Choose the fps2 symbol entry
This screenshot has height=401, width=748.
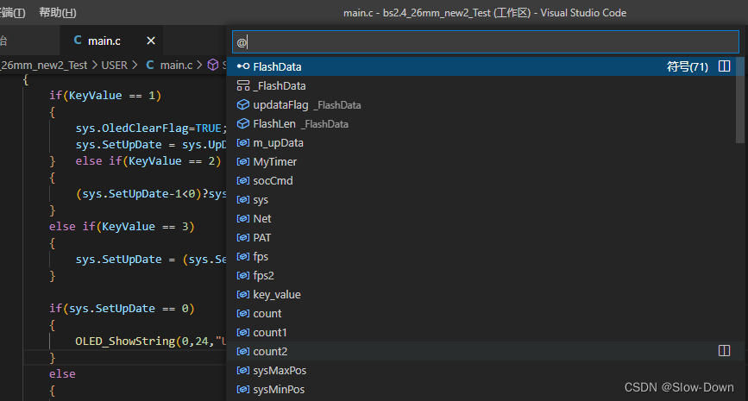(x=263, y=275)
